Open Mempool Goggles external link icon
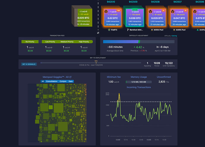The image size is (205, 147). [x=70, y=77]
